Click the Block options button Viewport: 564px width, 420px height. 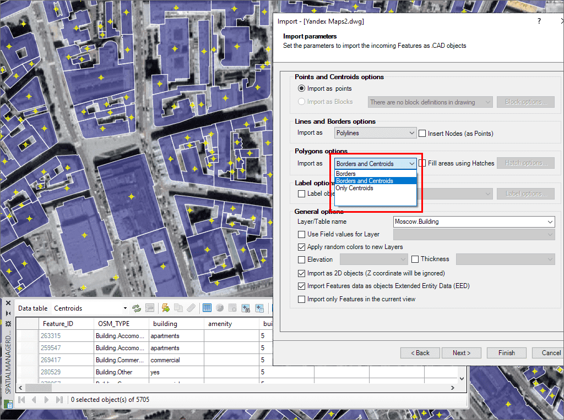pyautogui.click(x=525, y=102)
